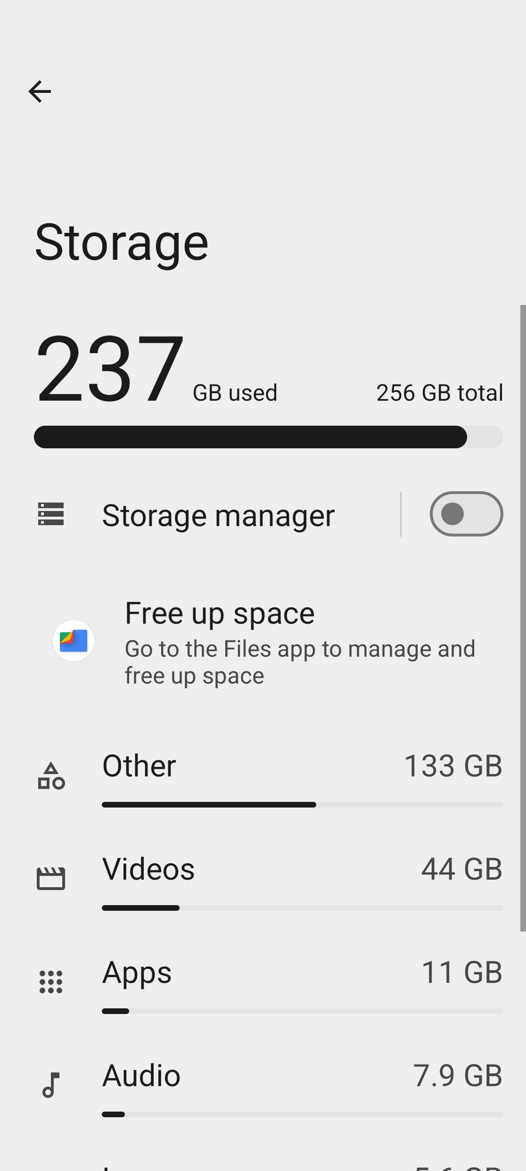Tap the Videos clapperboard icon
The height and width of the screenshot is (1171, 526).
51,879
